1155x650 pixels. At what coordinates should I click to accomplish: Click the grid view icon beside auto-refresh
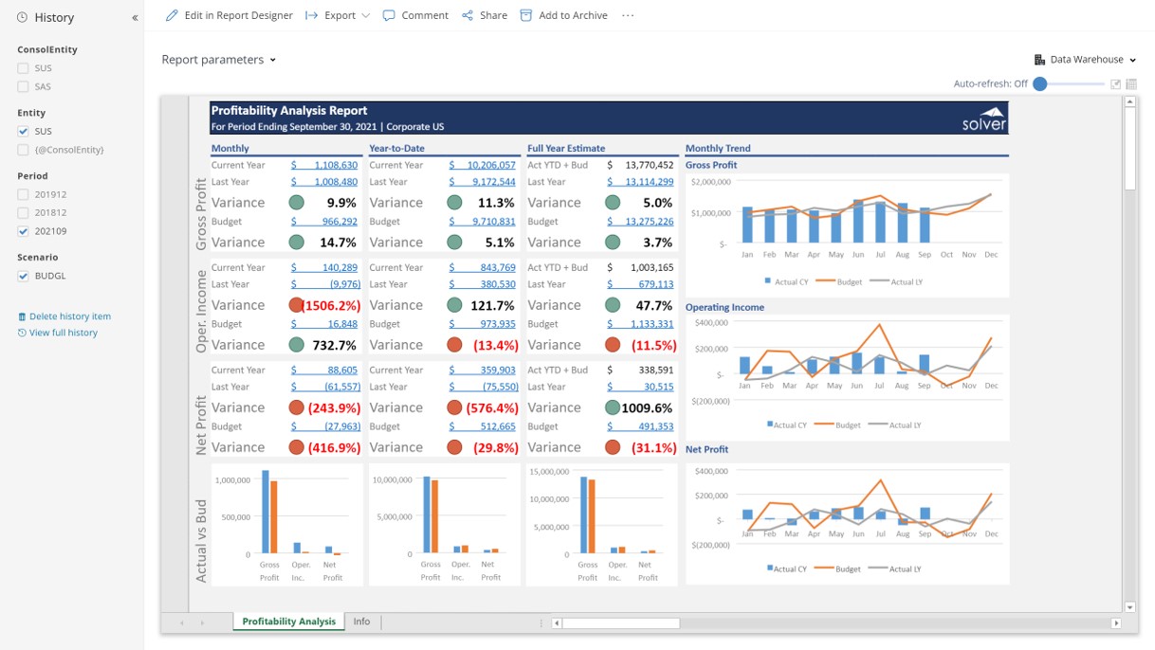tap(1131, 84)
